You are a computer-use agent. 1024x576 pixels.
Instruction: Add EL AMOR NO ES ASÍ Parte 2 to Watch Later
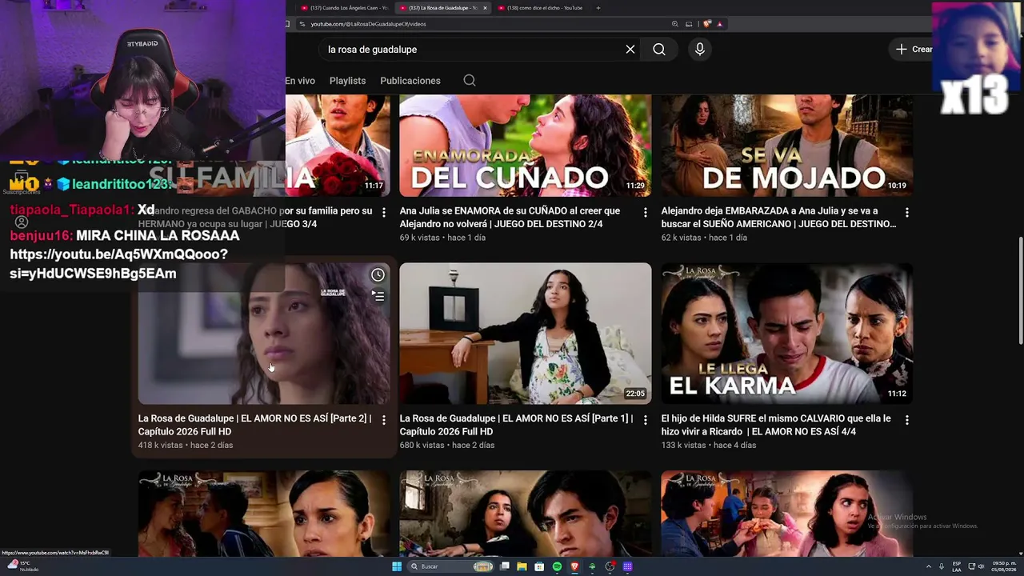click(378, 275)
